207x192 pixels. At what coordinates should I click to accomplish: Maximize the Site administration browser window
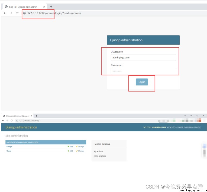pos(197,115)
